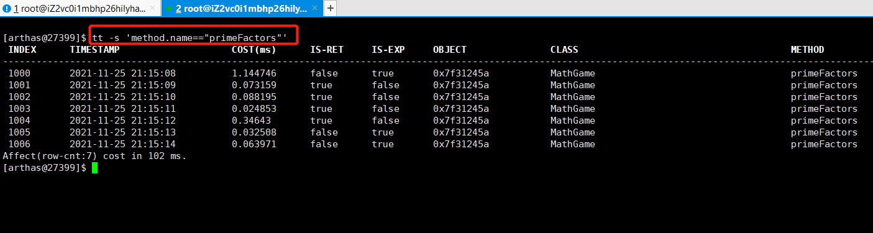Click the 0x7f31245a object in row 1003
Image resolution: width=873 pixels, height=233 pixels.
461,109
